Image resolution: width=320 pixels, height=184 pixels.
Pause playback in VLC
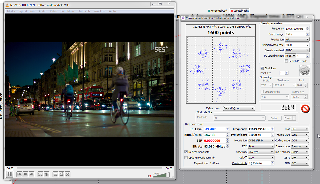[10, 174]
